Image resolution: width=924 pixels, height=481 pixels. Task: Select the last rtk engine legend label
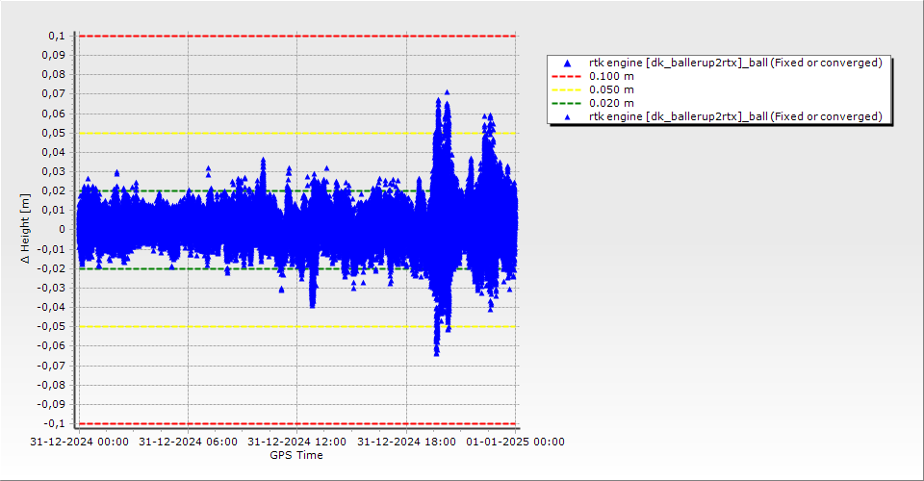point(735,116)
